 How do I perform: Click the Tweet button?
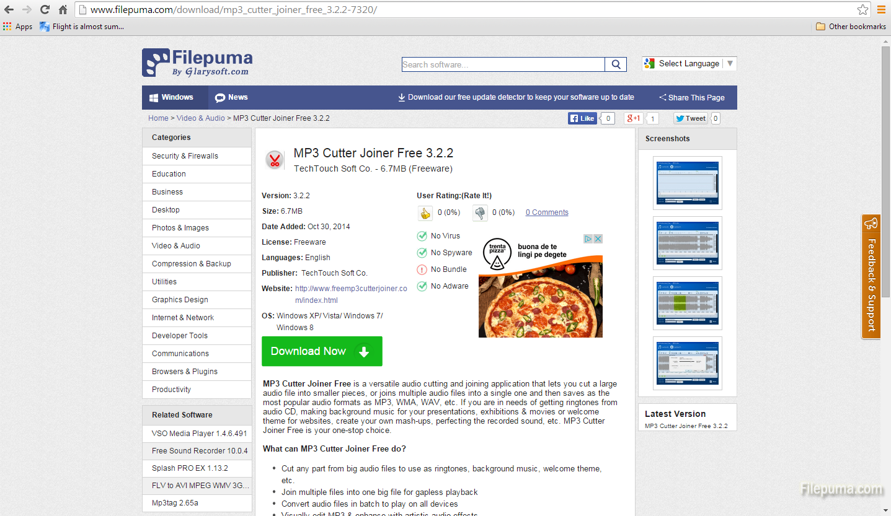[690, 118]
